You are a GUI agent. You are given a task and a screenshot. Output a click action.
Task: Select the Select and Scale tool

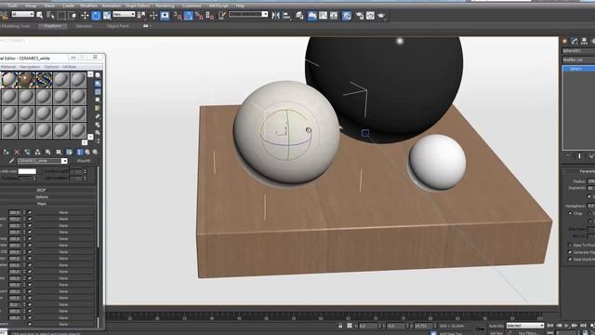point(107,16)
